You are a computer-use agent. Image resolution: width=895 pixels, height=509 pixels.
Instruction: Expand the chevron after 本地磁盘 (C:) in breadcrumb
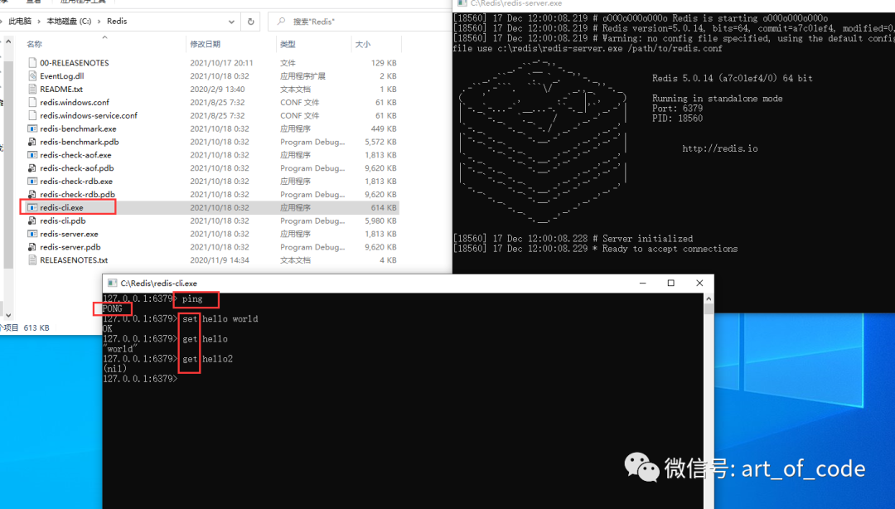(x=99, y=22)
